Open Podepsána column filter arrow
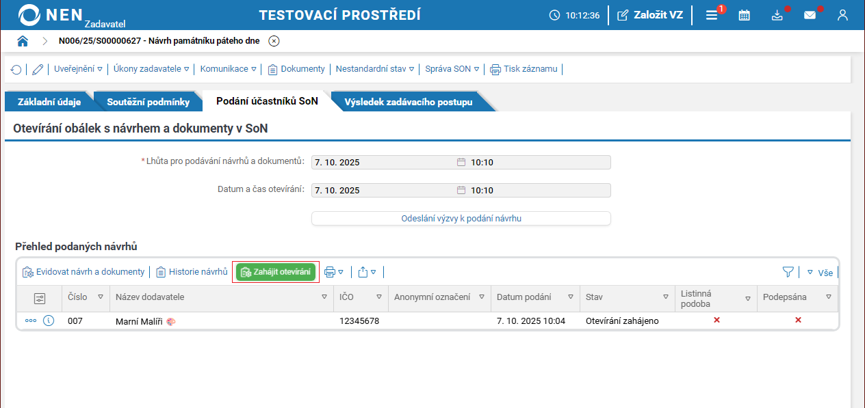 pos(828,297)
